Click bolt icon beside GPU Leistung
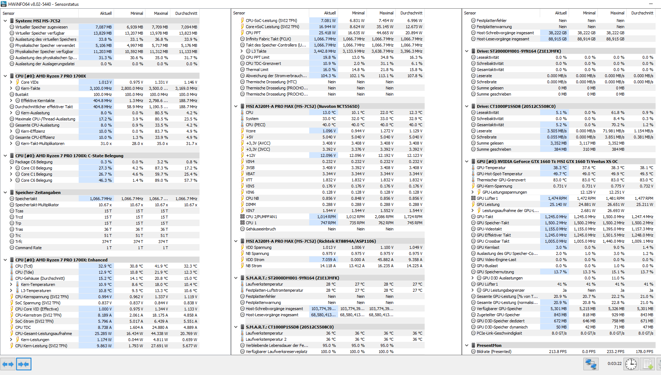 point(473,204)
